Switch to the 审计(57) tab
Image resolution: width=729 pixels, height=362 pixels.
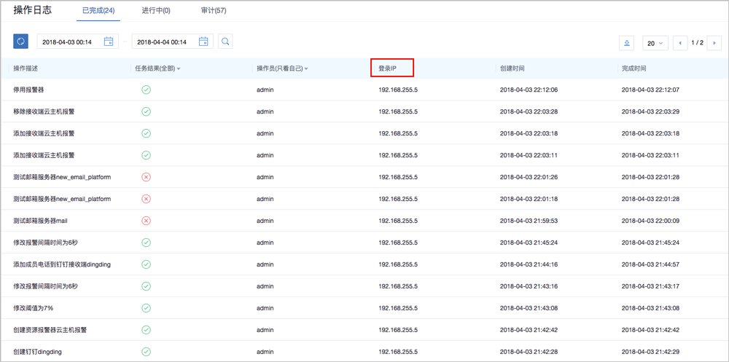pyautogui.click(x=213, y=11)
